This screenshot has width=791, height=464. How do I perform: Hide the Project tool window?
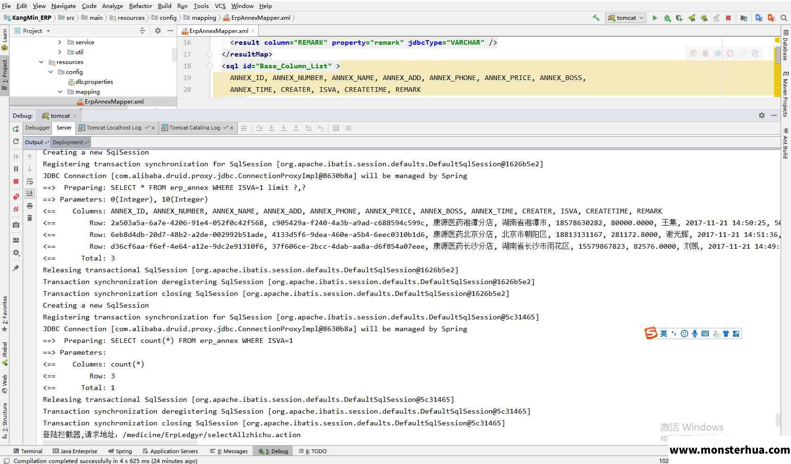tap(170, 31)
